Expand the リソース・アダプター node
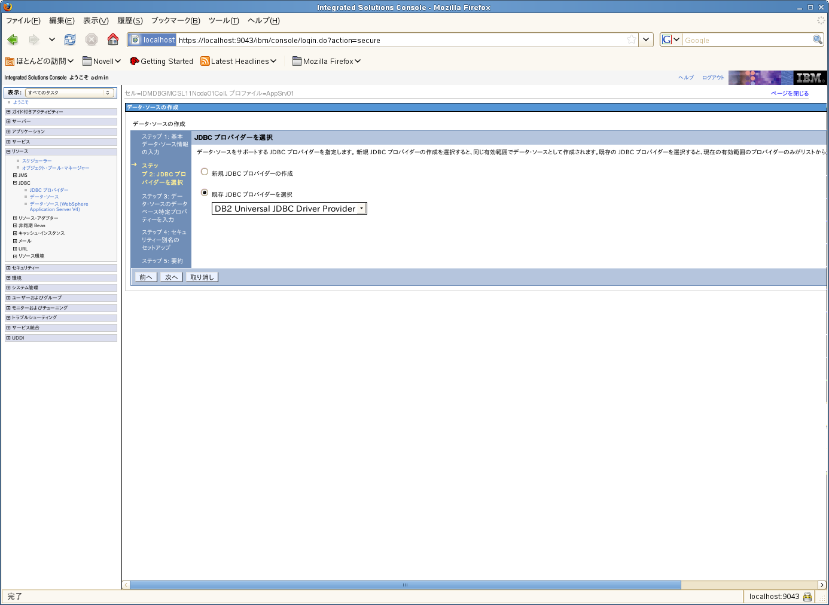The image size is (829, 605). tap(15, 218)
